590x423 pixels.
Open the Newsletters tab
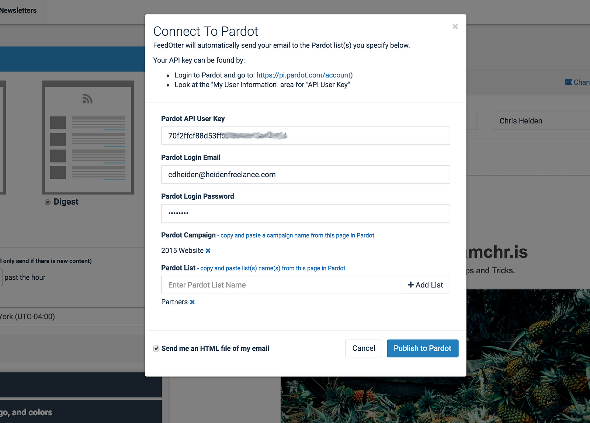point(18,10)
